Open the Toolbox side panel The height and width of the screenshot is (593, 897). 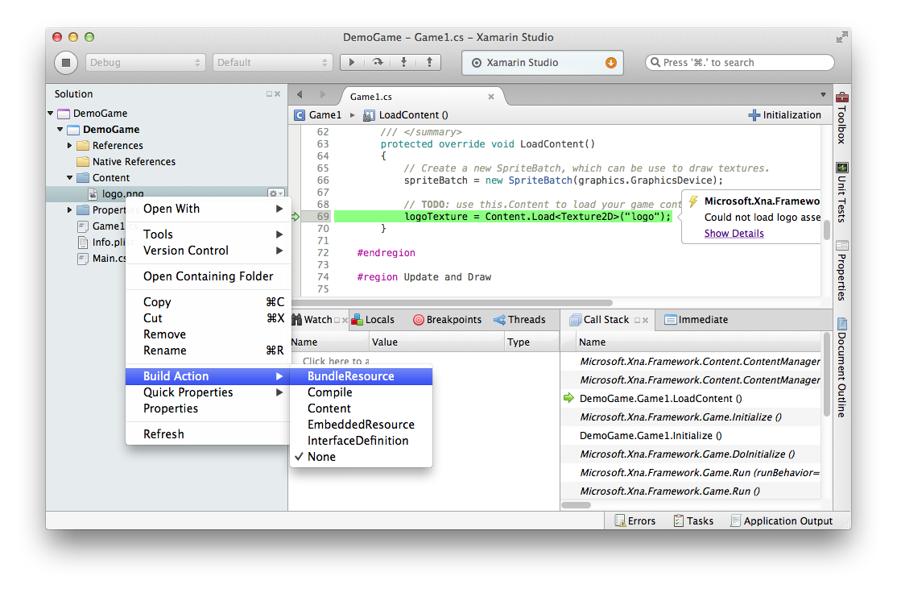842,117
